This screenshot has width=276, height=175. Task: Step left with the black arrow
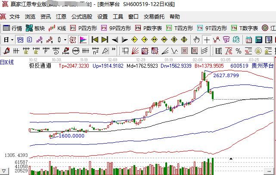pyautogui.click(x=115, y=40)
